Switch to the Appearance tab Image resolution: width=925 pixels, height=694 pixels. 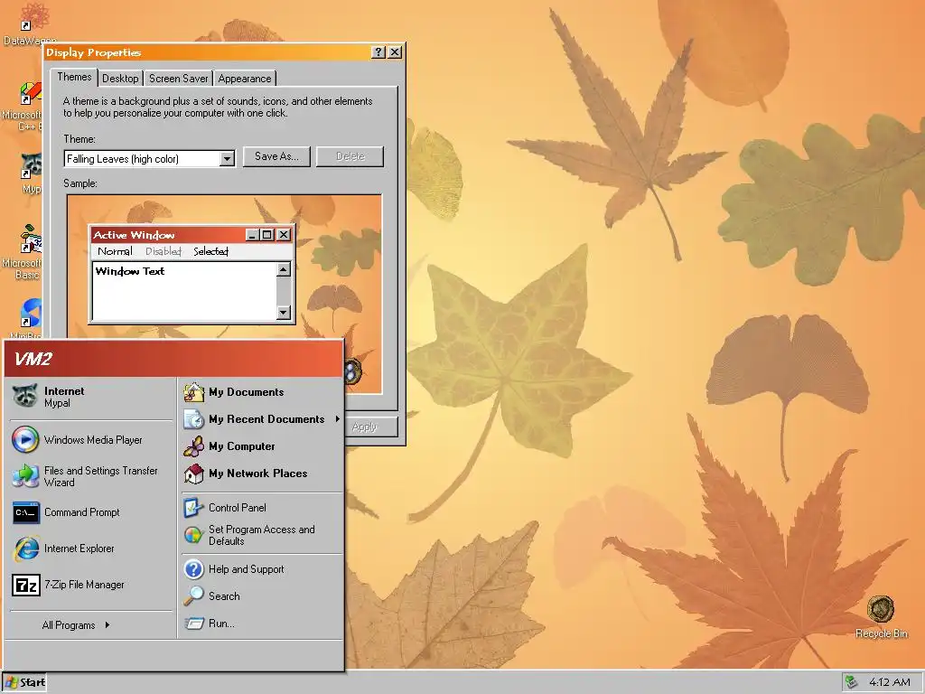pyautogui.click(x=244, y=79)
